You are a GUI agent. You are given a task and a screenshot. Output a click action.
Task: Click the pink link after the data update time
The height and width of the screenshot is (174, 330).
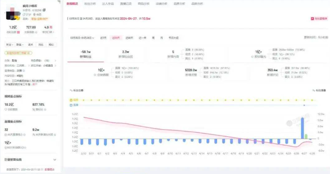click(50, 169)
